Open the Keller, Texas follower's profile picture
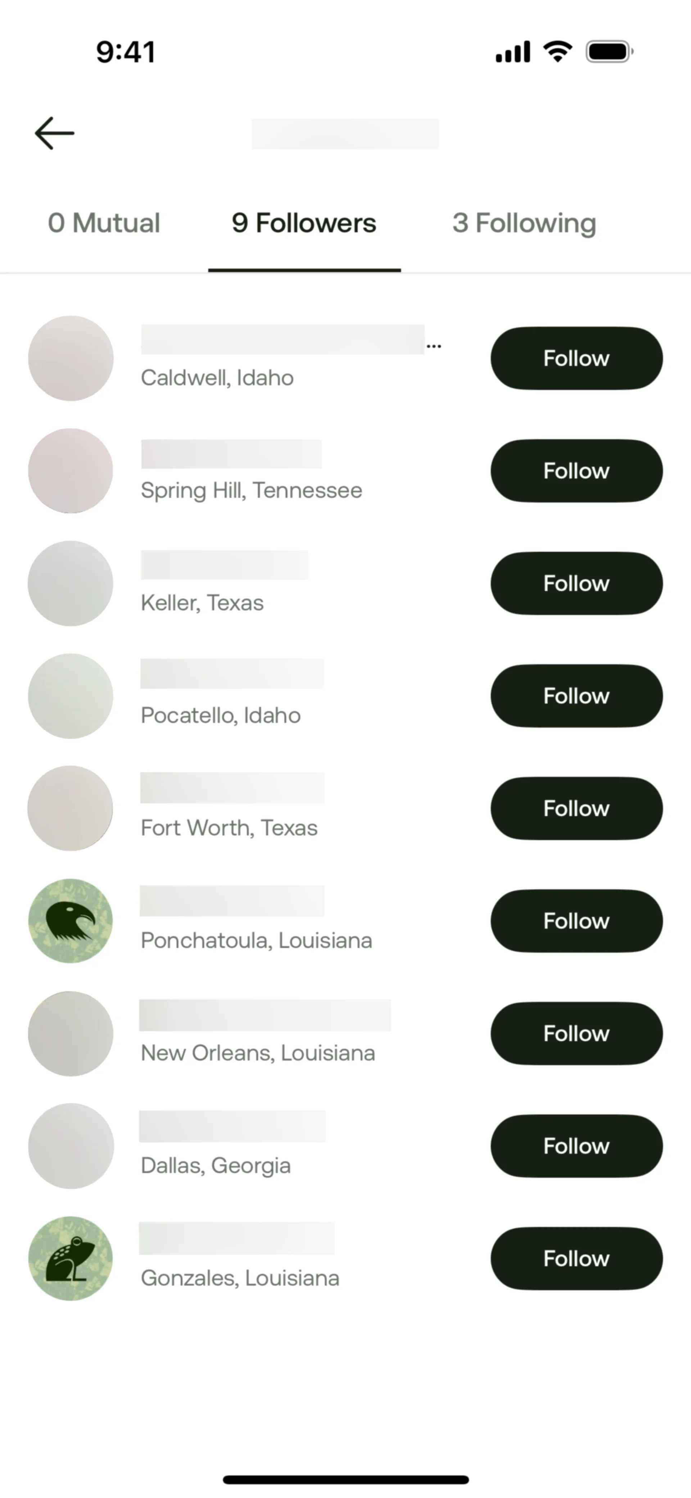Image resolution: width=691 pixels, height=1498 pixels. tap(71, 583)
